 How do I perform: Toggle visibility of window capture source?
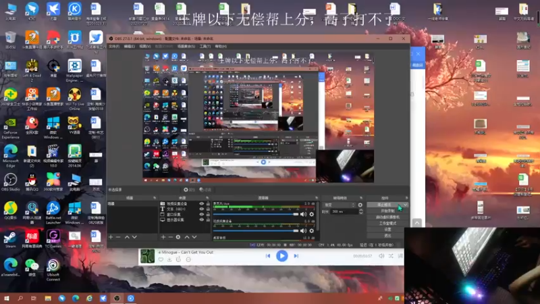click(201, 214)
